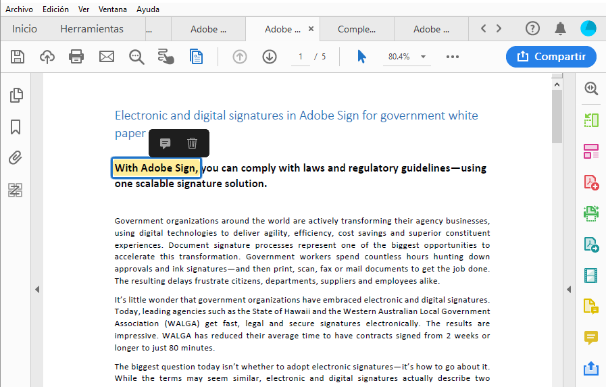Image resolution: width=606 pixels, height=387 pixels.
Task: Switch to the Comple... document tab
Action: [357, 29]
